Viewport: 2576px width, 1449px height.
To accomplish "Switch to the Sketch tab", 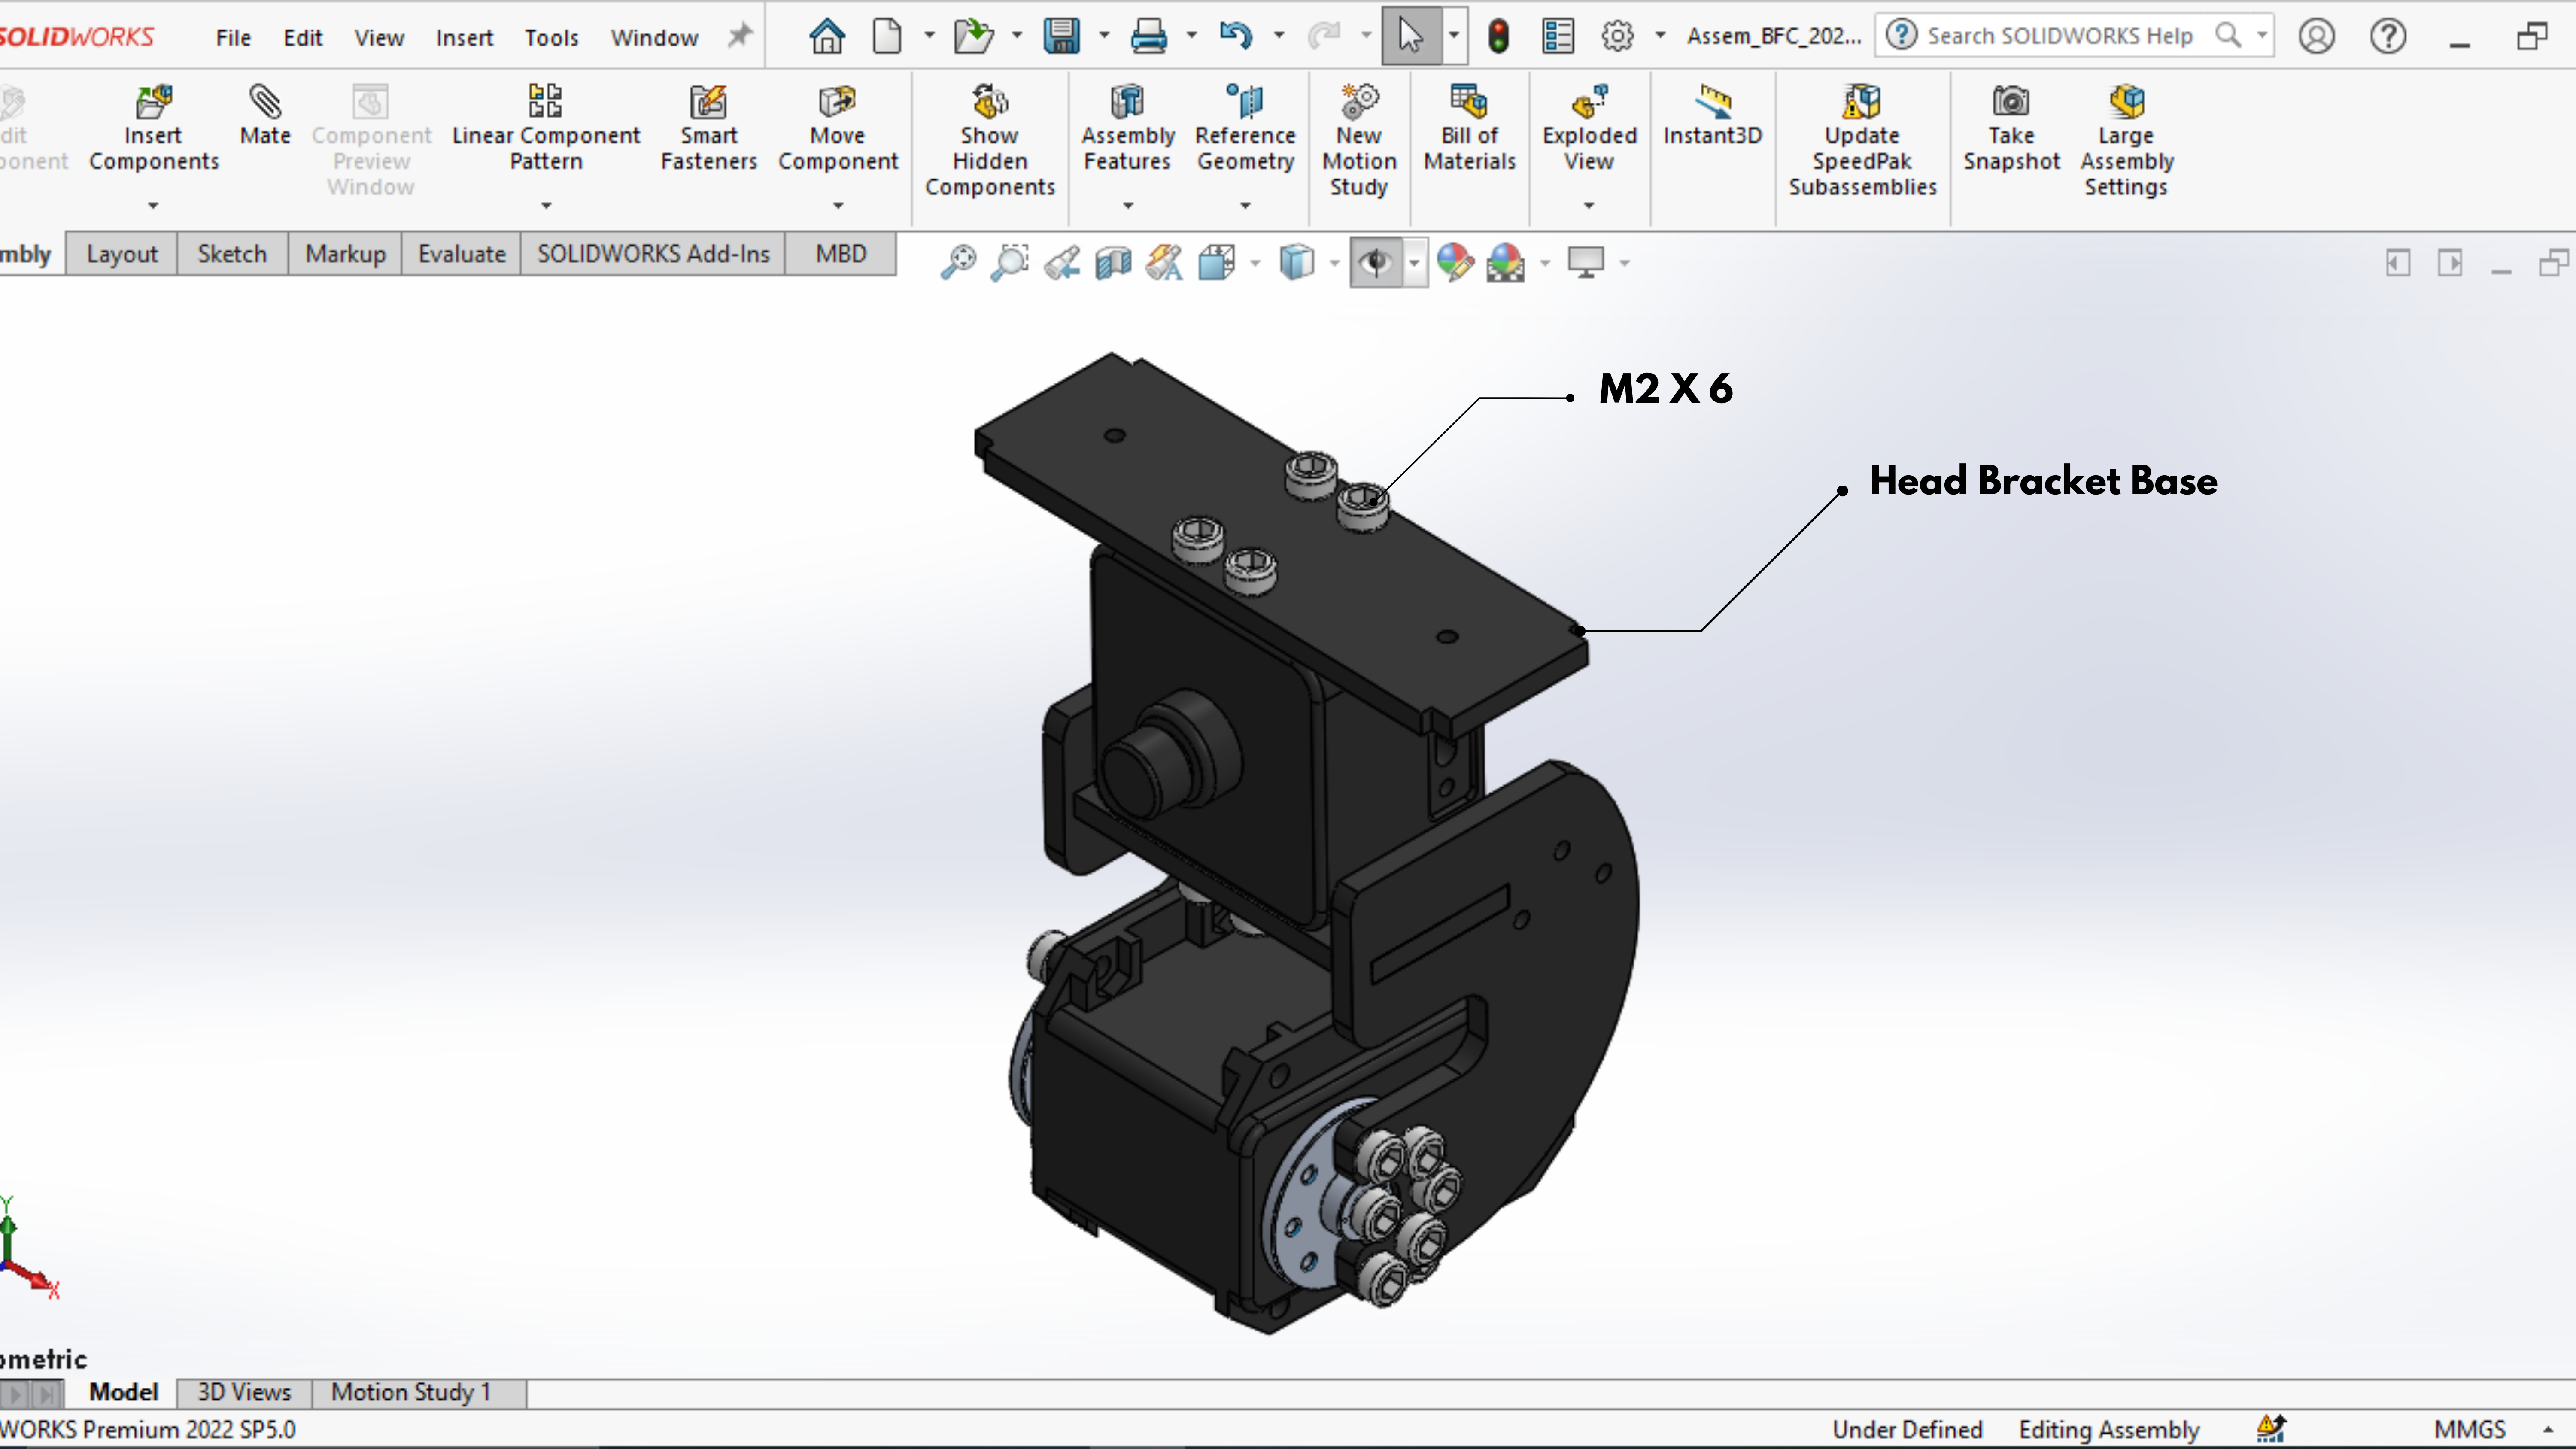I will 232,254.
